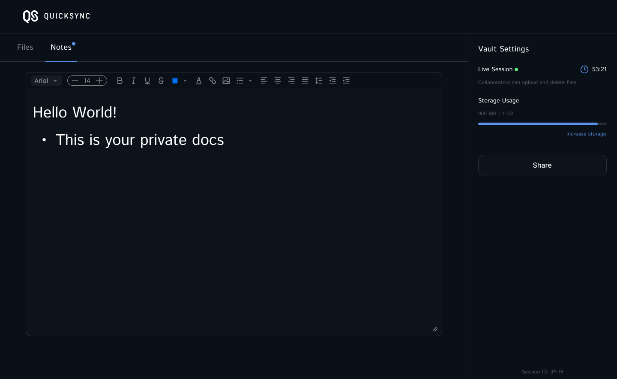The image size is (617, 379).
Task: Click the Increase storage link
Action: 586,134
